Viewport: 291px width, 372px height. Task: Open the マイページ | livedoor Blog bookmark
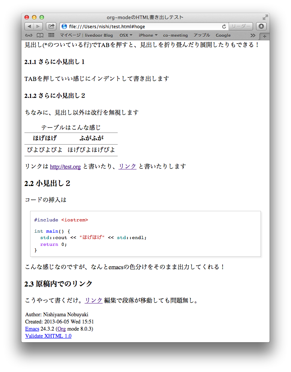86,35
